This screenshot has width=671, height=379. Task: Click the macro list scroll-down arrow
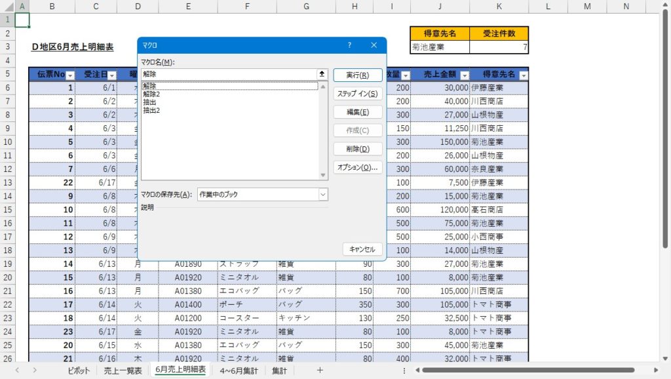click(322, 175)
